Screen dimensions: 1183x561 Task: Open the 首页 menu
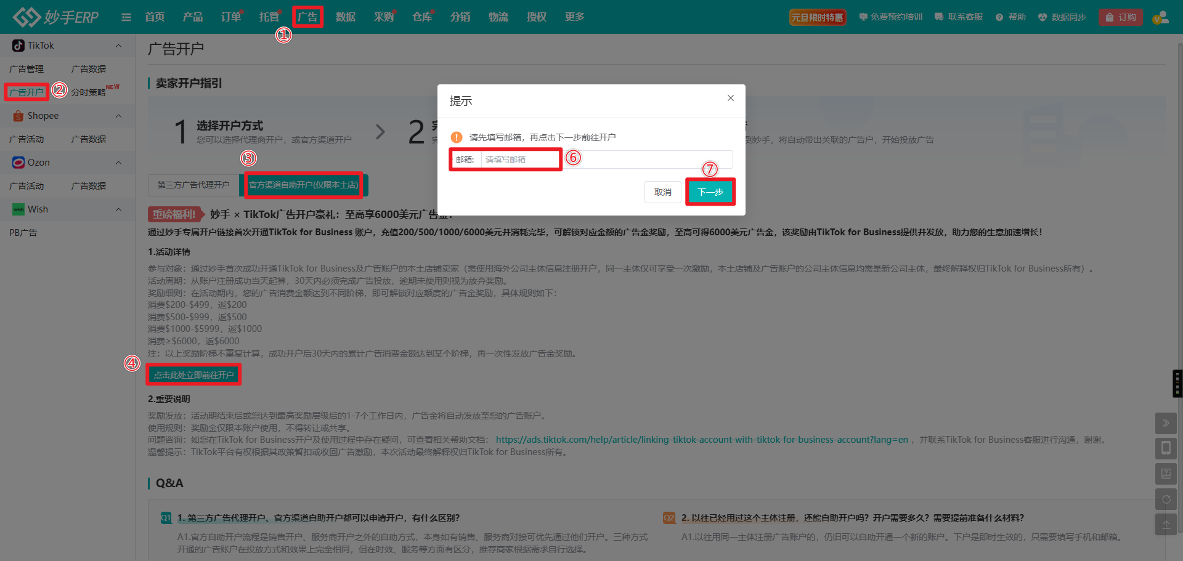point(155,17)
